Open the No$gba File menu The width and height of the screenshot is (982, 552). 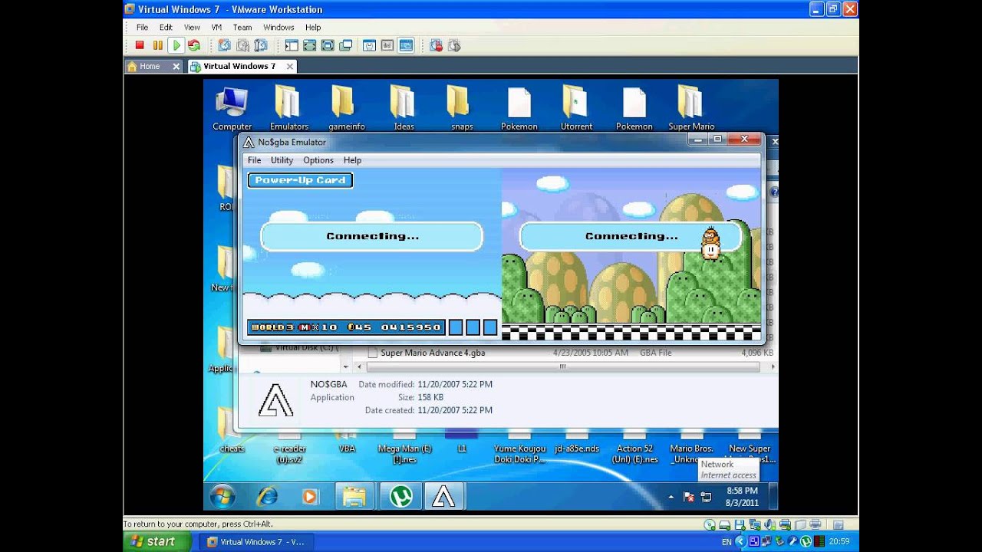tap(254, 160)
